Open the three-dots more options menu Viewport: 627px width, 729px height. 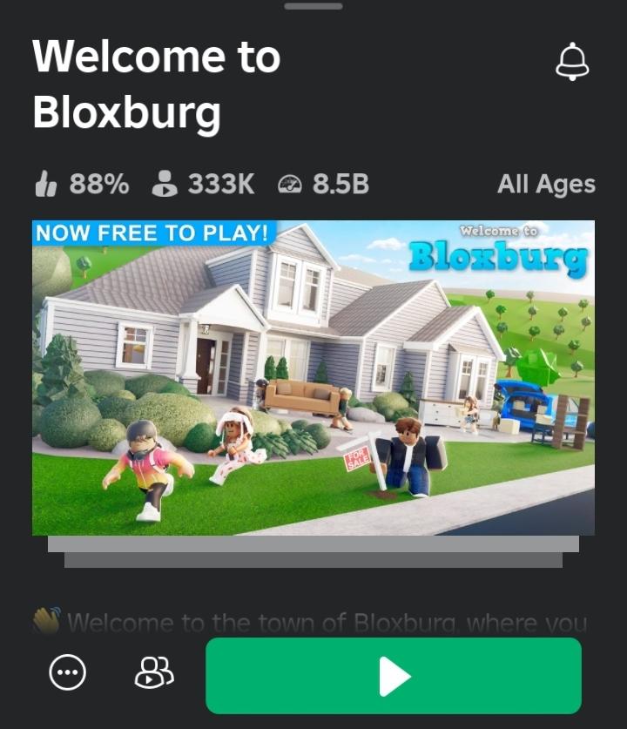[67, 672]
